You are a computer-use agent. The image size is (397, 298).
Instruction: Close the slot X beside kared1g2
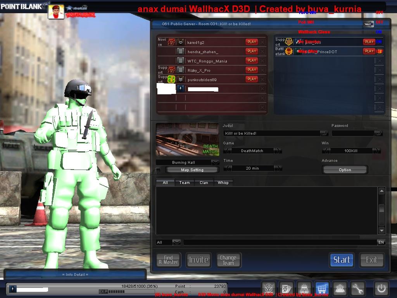coord(262,42)
